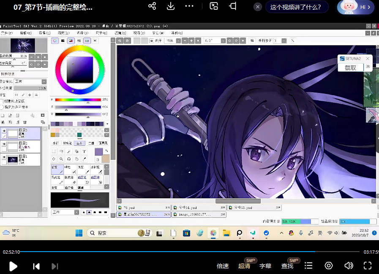379x274 pixels.
Task: Pick the eyedropper color picker tool
Action: coord(85,159)
